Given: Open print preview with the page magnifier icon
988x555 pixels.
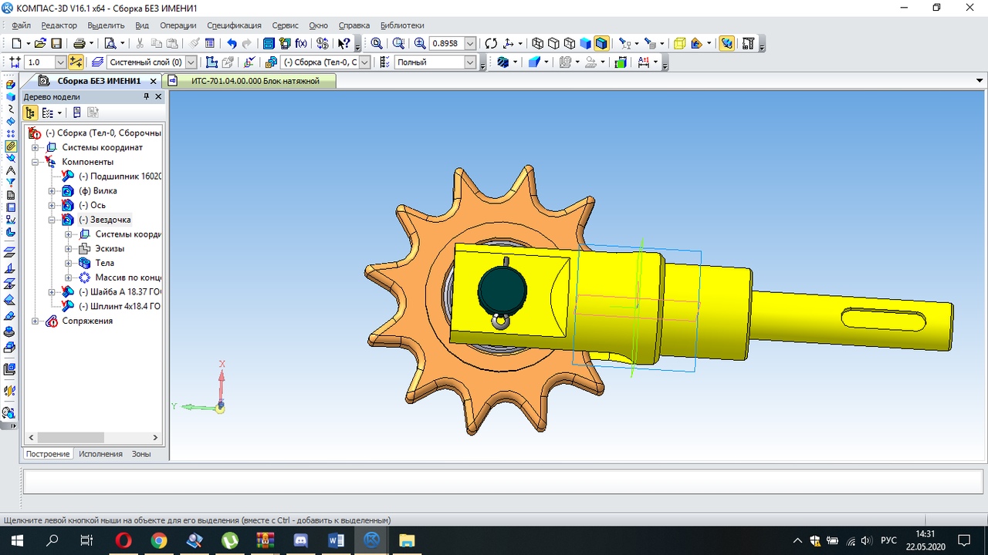Looking at the screenshot, I should pos(110,44).
